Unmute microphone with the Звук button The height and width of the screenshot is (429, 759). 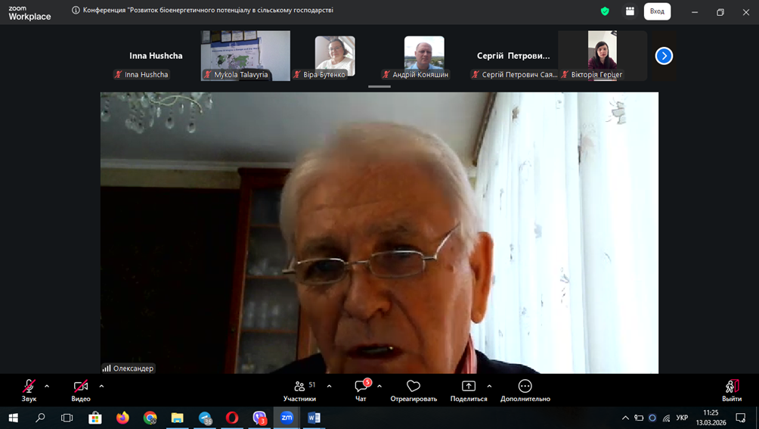click(x=29, y=390)
